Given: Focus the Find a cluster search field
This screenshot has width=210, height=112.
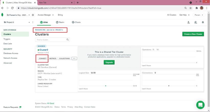Looking at the screenshot, I should point(52,40).
